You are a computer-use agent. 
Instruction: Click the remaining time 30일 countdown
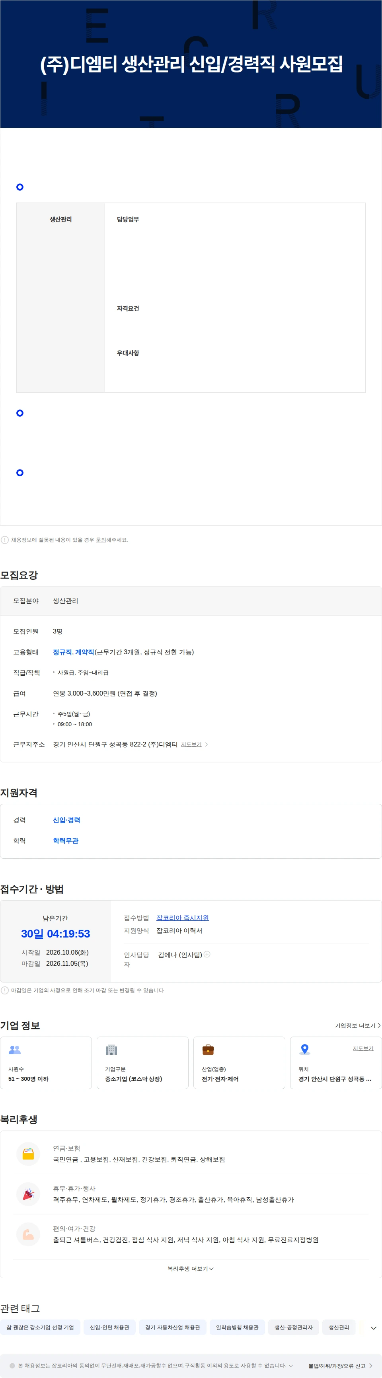click(x=55, y=934)
